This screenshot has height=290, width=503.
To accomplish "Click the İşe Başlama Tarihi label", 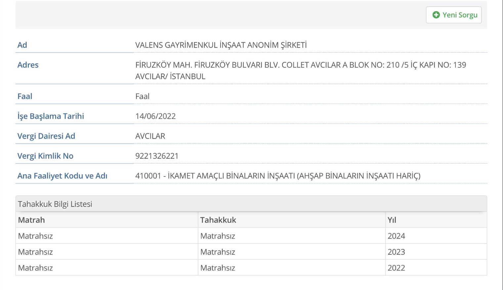I will [51, 116].
